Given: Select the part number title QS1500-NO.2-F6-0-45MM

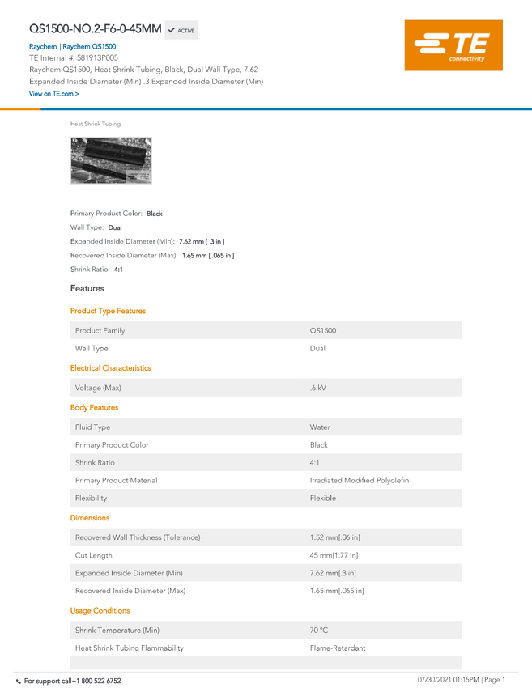Looking at the screenshot, I should click(x=96, y=29).
